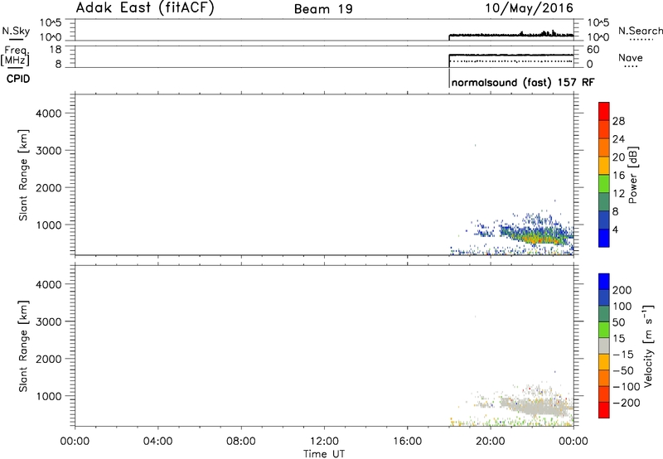663x459 pixels.
Task: Select the "08:00" time axis label
Action: (241, 442)
